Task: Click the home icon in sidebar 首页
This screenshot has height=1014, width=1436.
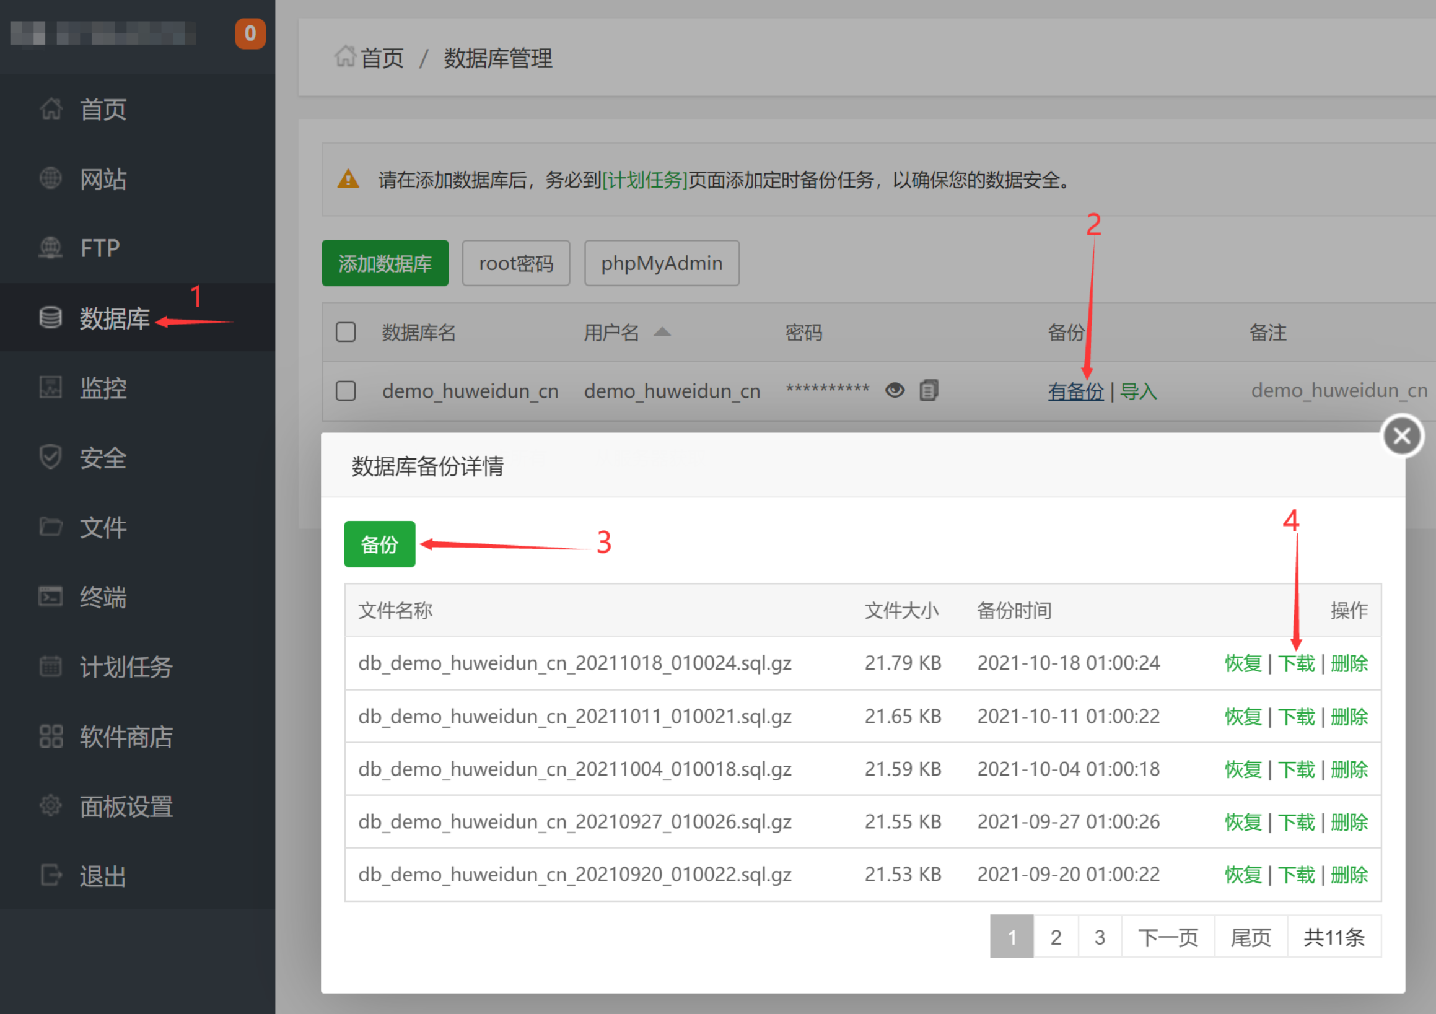Action: coord(51,109)
